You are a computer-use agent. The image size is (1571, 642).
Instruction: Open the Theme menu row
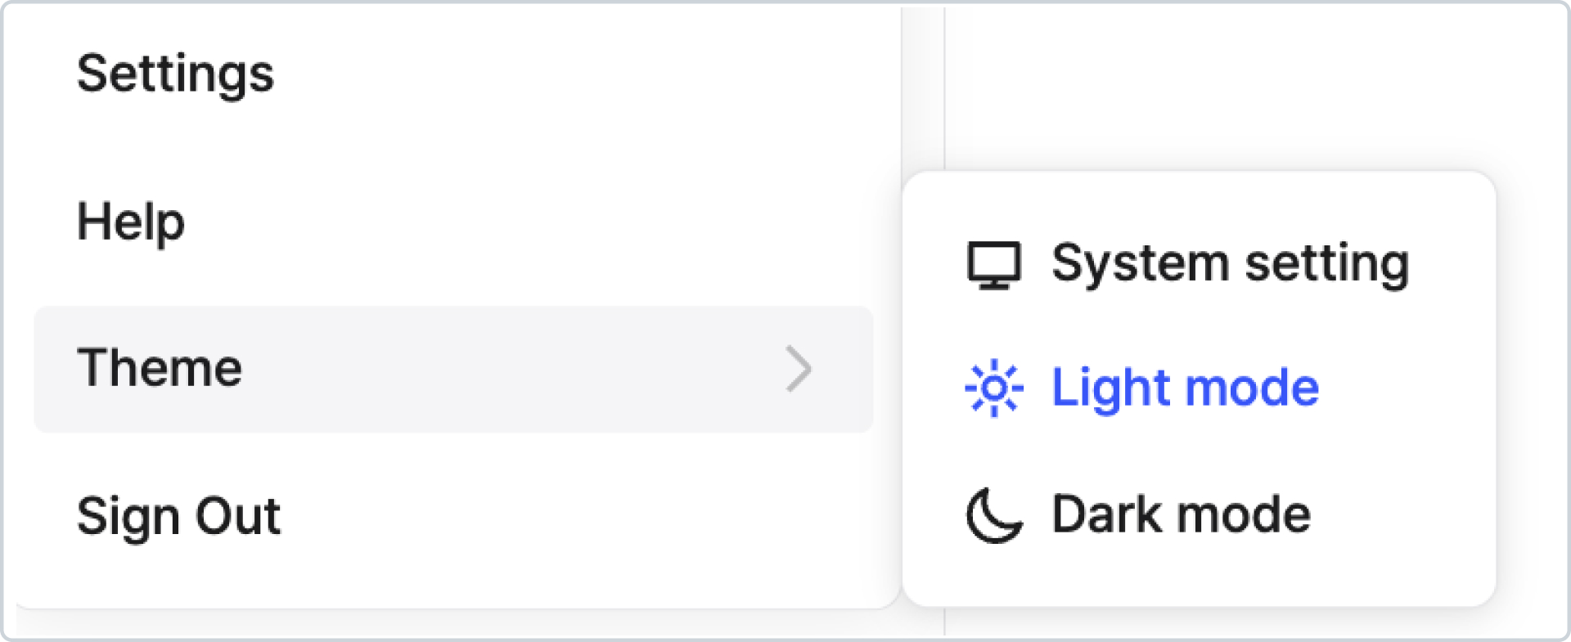click(453, 369)
